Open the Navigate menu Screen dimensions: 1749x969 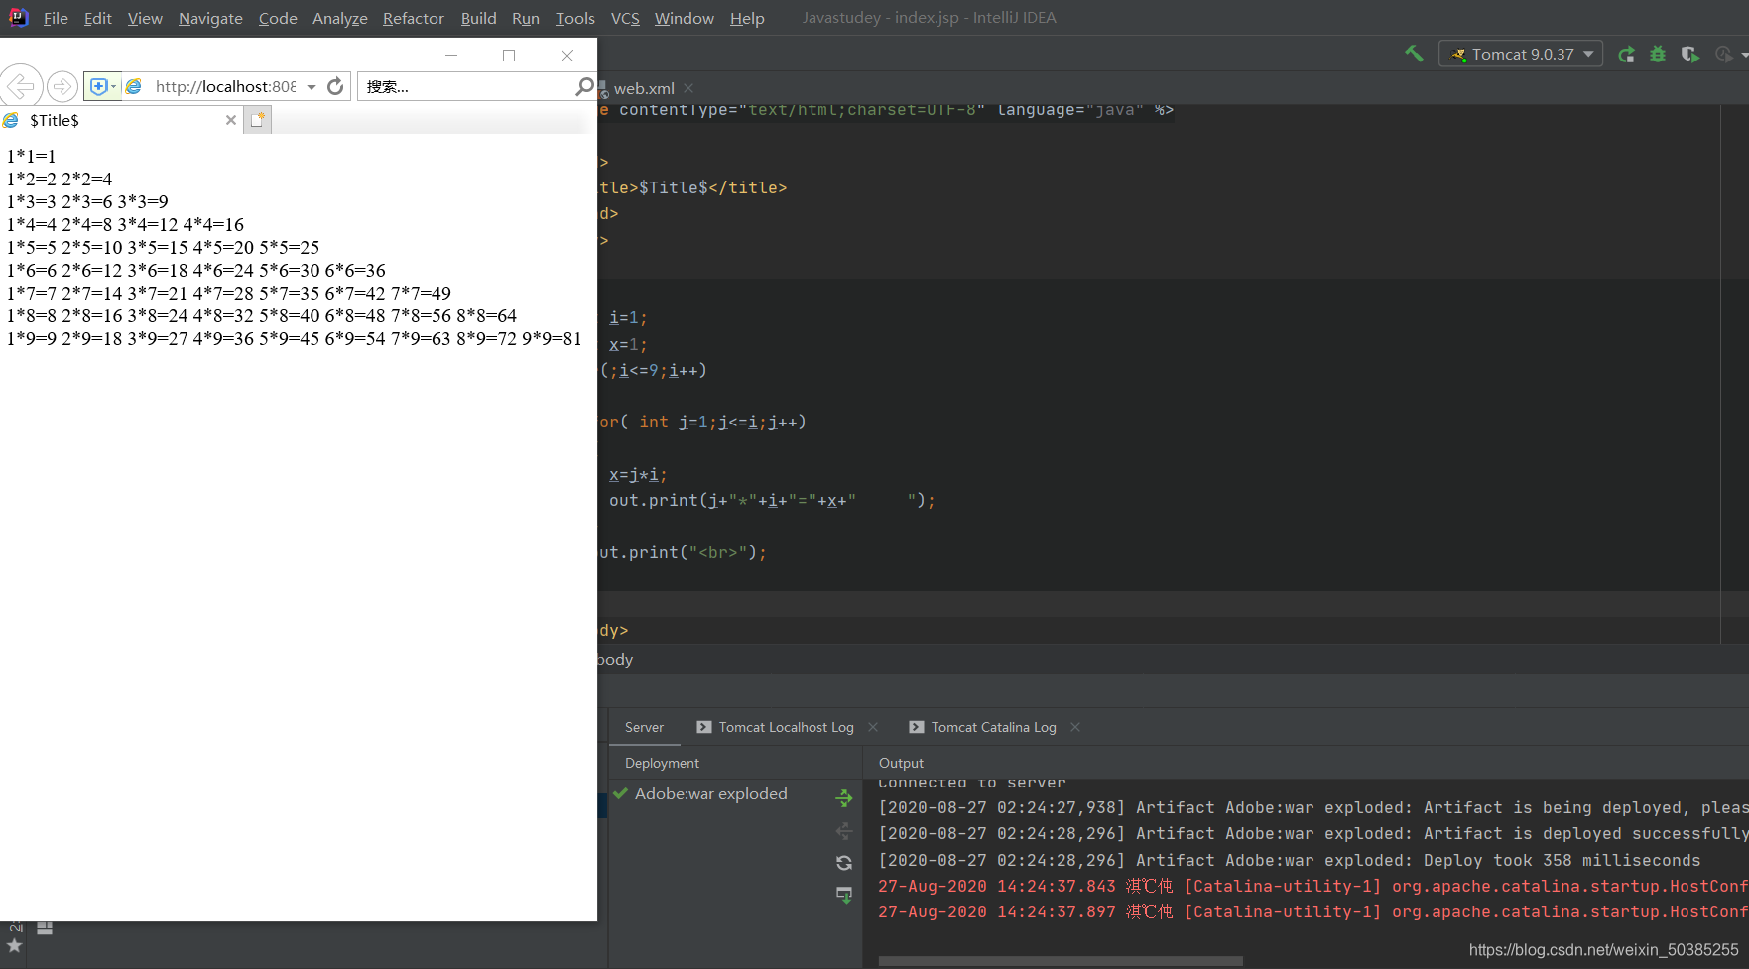pyautogui.click(x=210, y=18)
